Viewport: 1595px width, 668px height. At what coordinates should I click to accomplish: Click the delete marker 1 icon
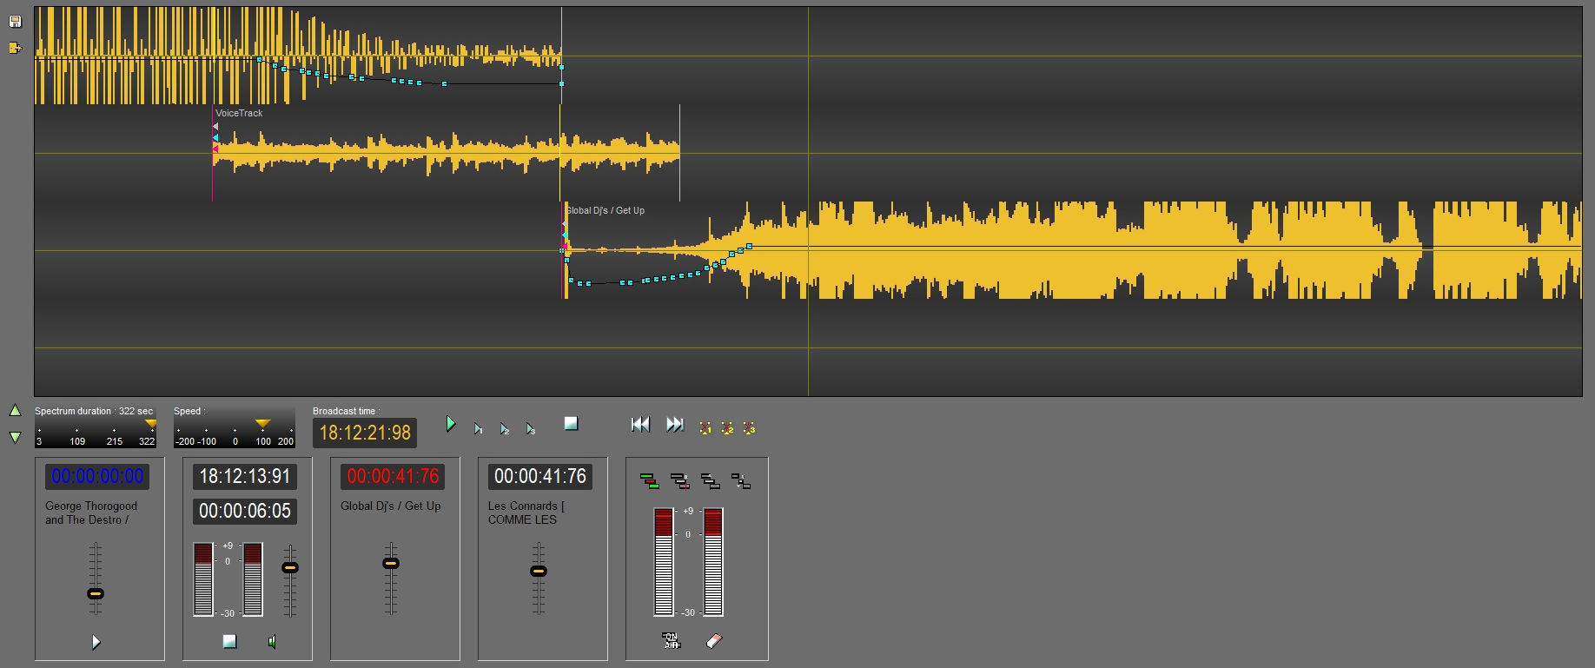click(705, 427)
